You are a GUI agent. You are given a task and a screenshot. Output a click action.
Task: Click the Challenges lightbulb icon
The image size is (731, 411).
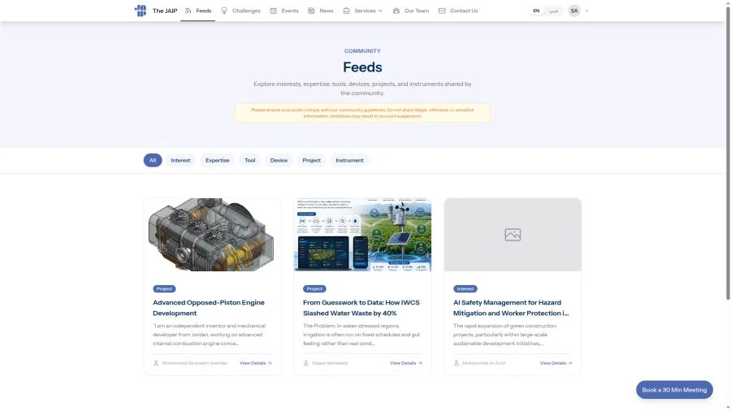[x=224, y=11]
